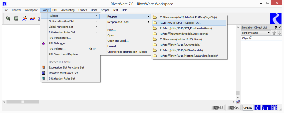Expand the Optimization Goal Set submenu
The width and height of the screenshot is (284, 113).
[70, 21]
